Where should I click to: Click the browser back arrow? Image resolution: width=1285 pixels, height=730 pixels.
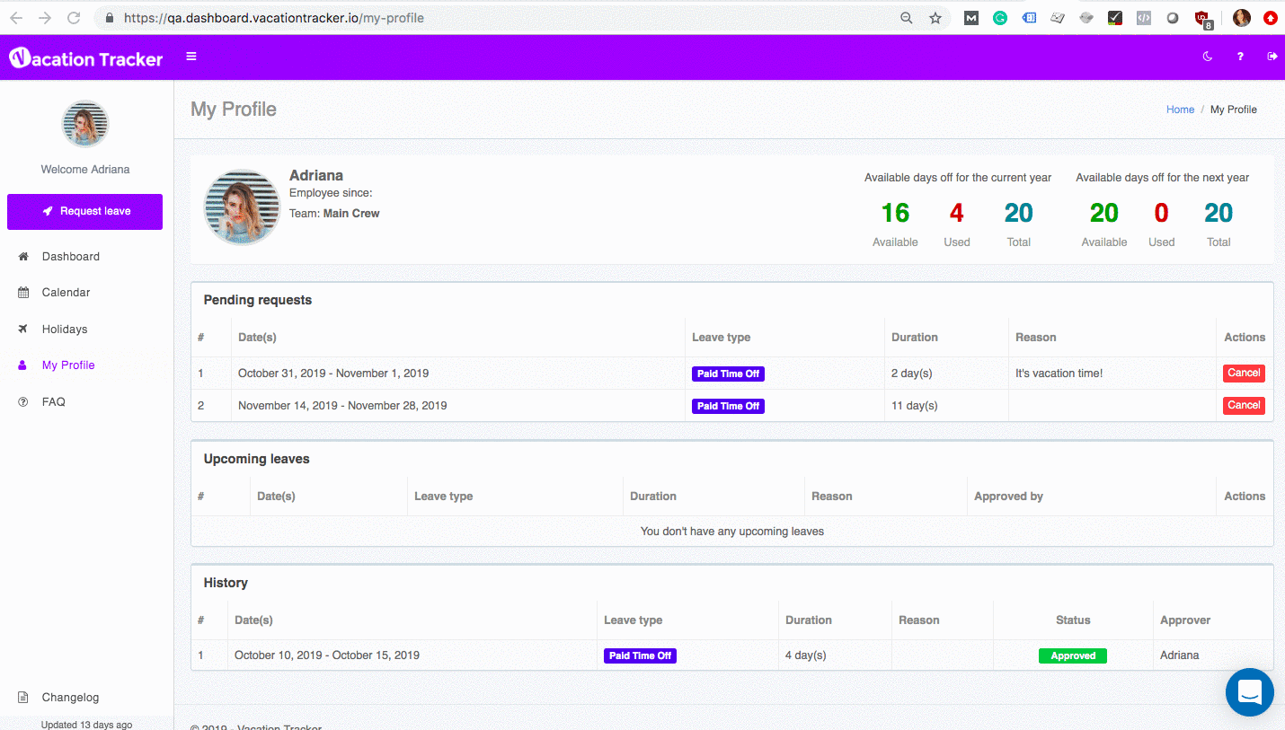point(16,18)
